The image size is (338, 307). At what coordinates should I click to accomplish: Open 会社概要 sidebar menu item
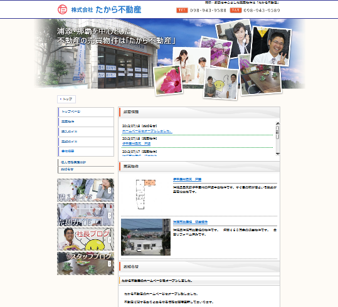pyautogui.click(x=86, y=152)
